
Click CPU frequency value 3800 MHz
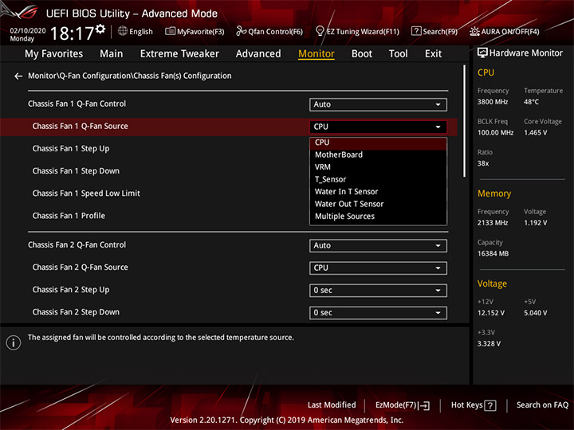493,102
